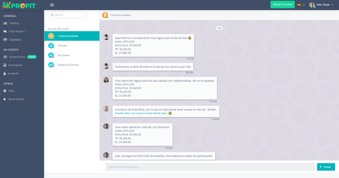Click the Cerrar Sesión lock icon
The height and width of the screenshot is (178, 339).
point(5,99)
